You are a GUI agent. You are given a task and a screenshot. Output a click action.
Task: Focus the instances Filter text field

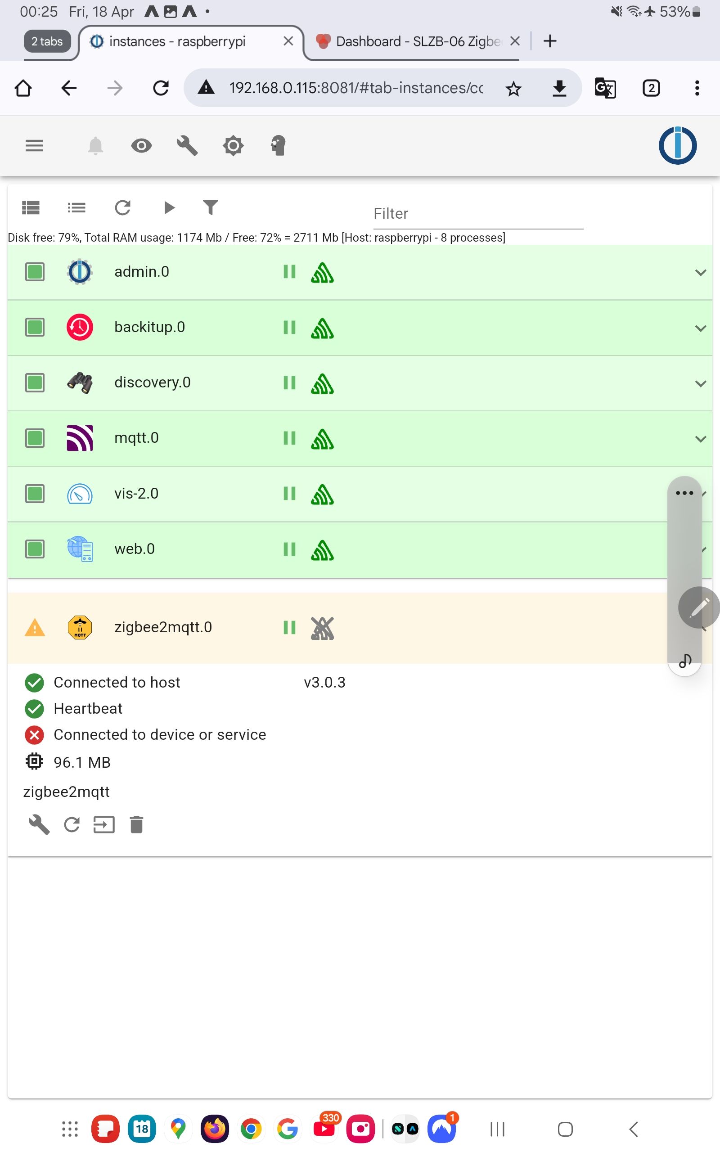(477, 214)
